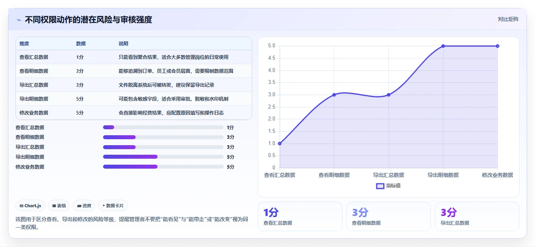Click the 查看汇总数据 table cell
Screen dimensions: 535x247
[34, 57]
